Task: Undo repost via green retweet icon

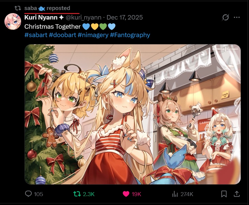Action: tap(77, 194)
